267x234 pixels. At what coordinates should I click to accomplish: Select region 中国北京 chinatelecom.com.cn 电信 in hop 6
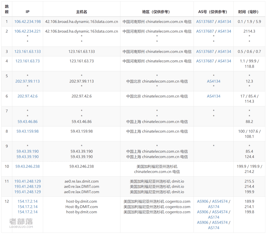[x=157, y=96]
